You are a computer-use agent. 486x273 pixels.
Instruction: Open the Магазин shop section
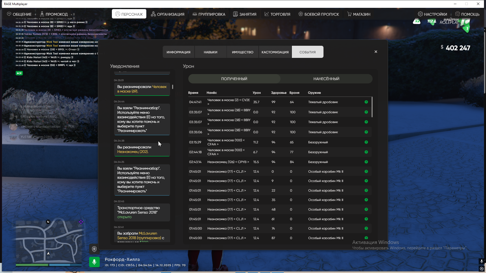(x=358, y=14)
